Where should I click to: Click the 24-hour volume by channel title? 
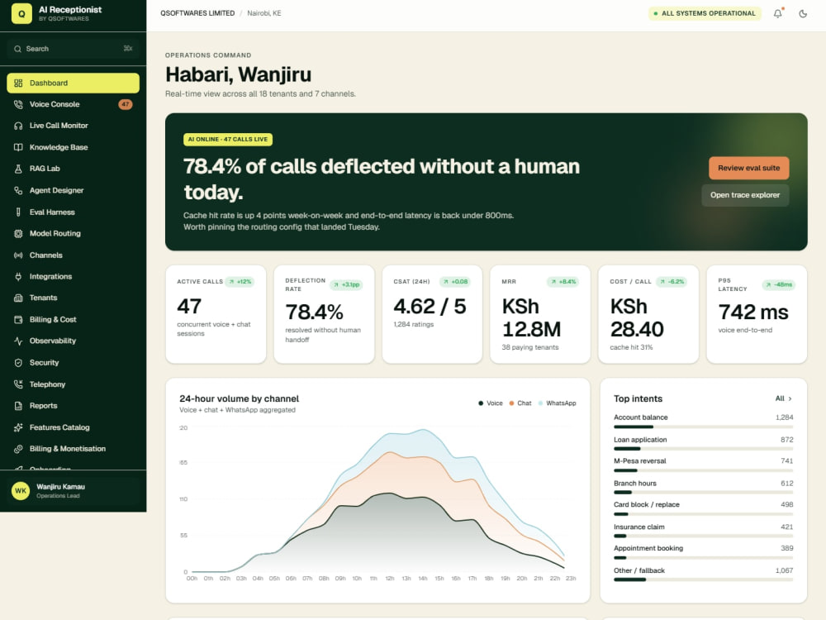[240, 399]
